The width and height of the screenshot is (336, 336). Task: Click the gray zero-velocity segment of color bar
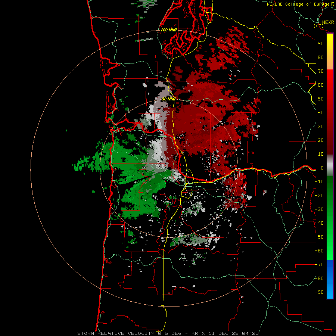[x=330, y=165]
